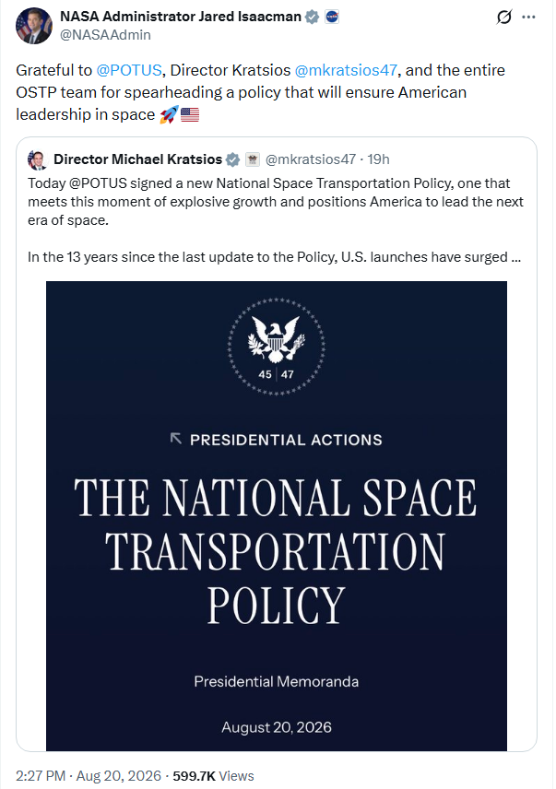Screen dimensions: 556x789
Task: Open the @NASAAdmin handle
Action: [105, 35]
